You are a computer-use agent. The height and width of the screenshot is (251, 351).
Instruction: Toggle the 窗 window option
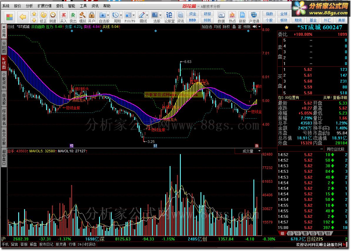240,27
